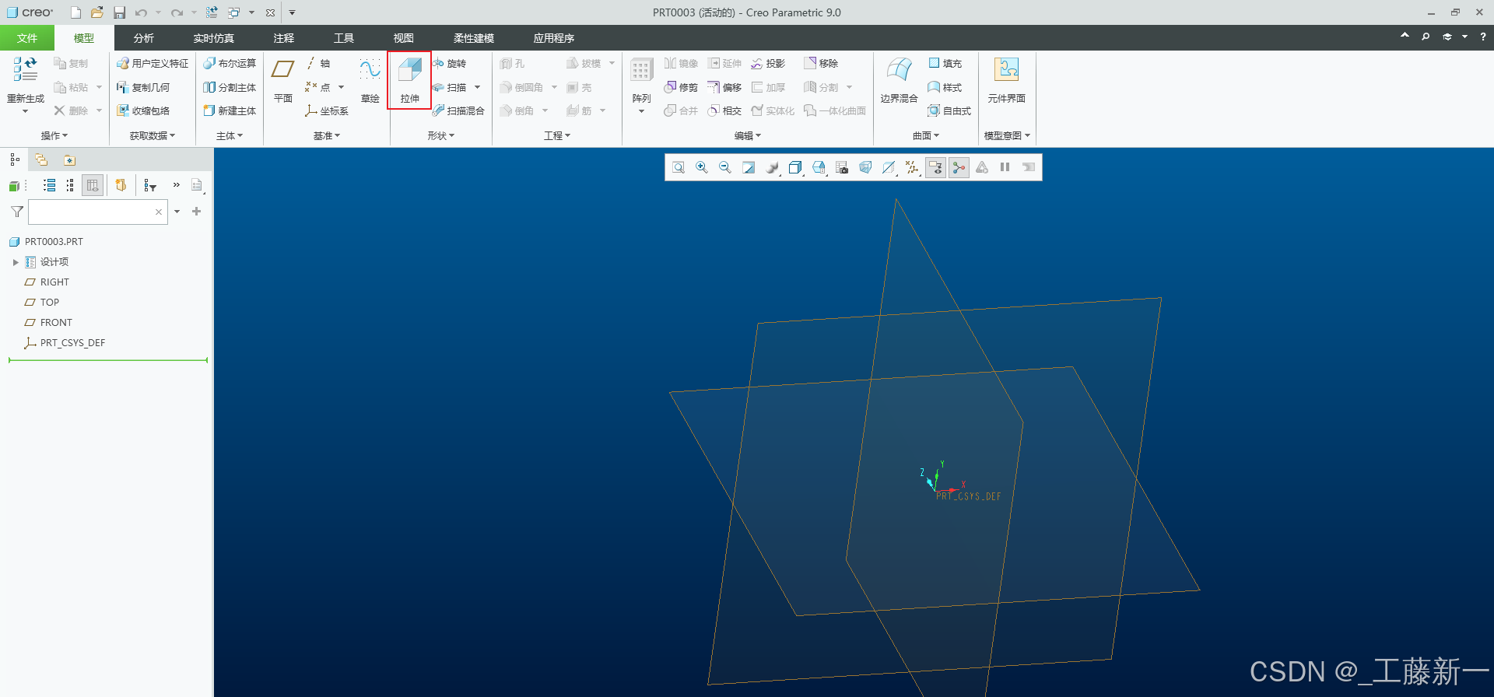
Task: Expand the 模型意图 model intent group menu
Action: [x=1007, y=135]
